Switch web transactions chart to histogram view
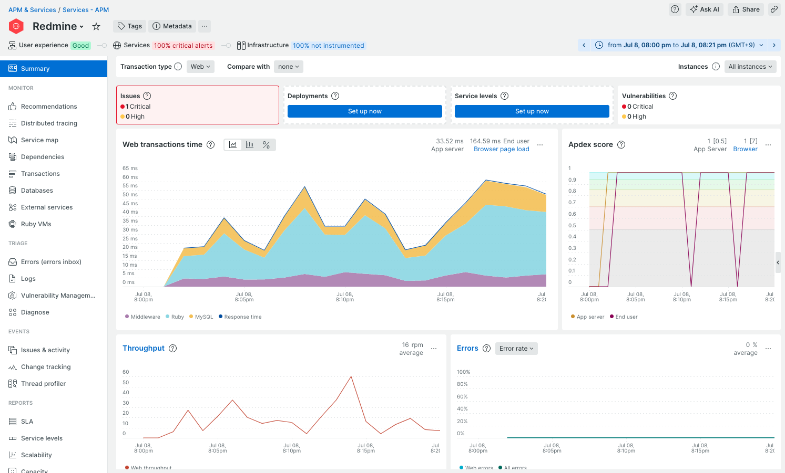 (x=250, y=145)
